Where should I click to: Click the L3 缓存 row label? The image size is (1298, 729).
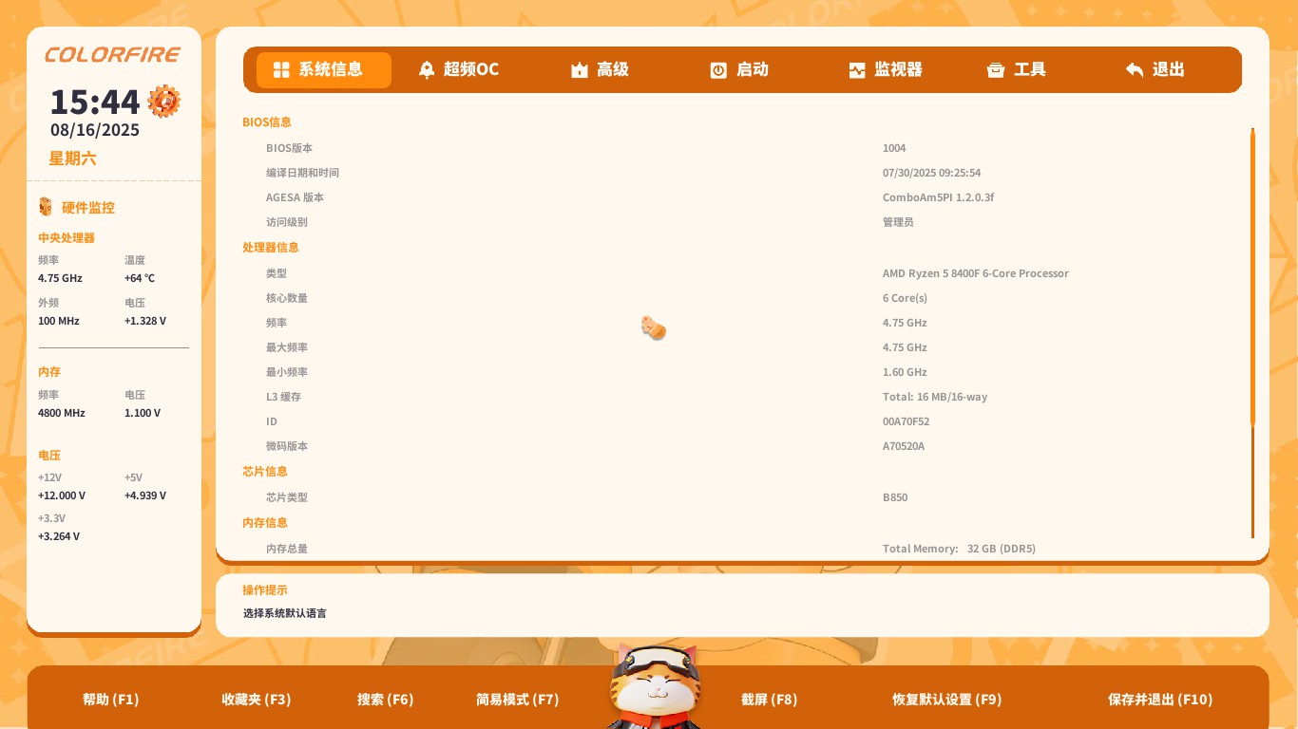(283, 397)
